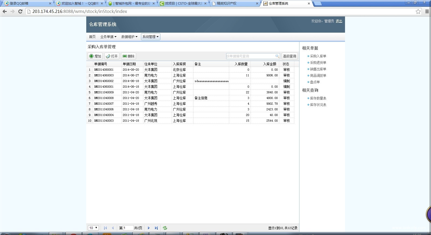The image size is (431, 235).
Task: Click the 9902.78 amount cell
Action: point(265,104)
